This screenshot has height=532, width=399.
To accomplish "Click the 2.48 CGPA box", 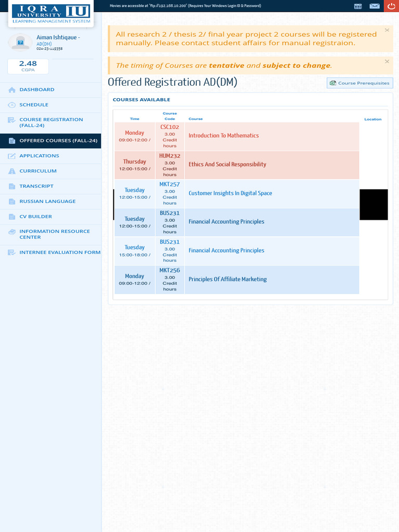I will (28, 66).
